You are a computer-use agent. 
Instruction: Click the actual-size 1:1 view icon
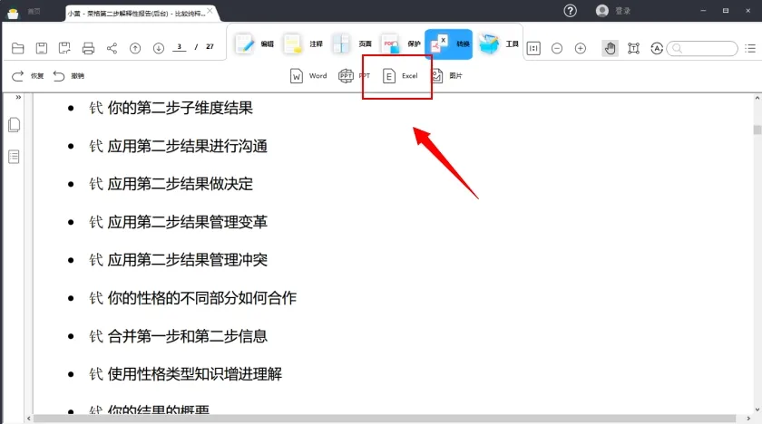[533, 48]
